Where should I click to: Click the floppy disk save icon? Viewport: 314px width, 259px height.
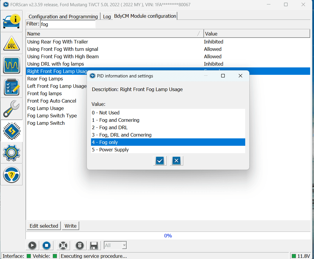94,245
